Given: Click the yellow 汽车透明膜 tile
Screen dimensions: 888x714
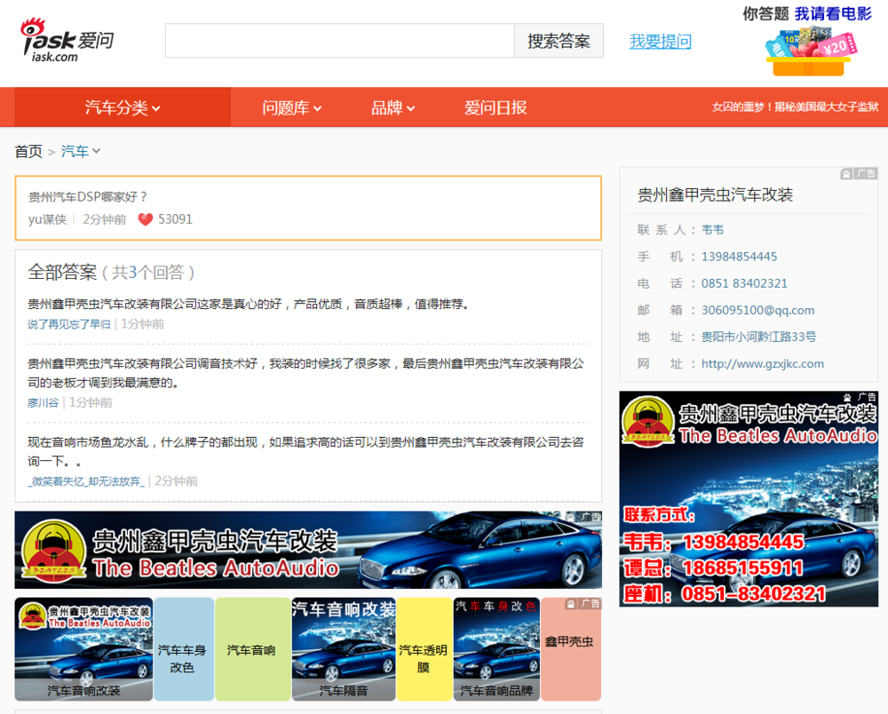Looking at the screenshot, I should [x=424, y=649].
